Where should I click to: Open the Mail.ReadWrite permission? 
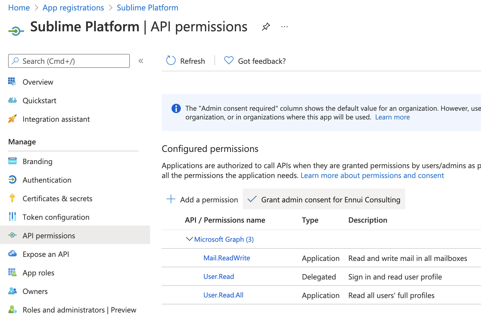227,258
